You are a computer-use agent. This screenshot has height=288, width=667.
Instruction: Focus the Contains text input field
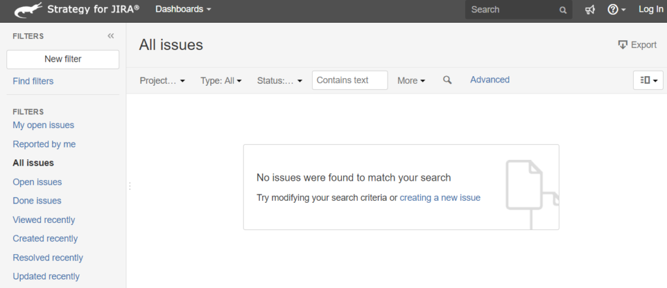(x=350, y=80)
